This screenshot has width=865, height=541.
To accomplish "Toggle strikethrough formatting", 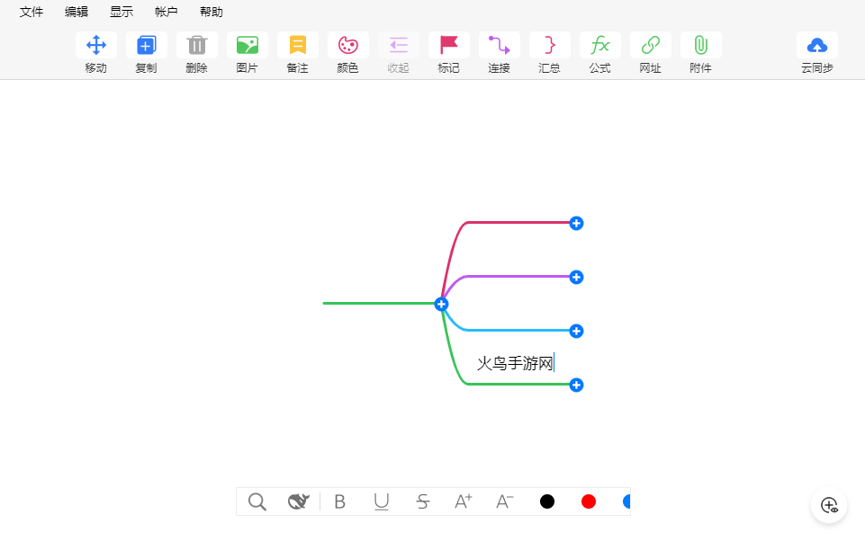I will 422,501.
